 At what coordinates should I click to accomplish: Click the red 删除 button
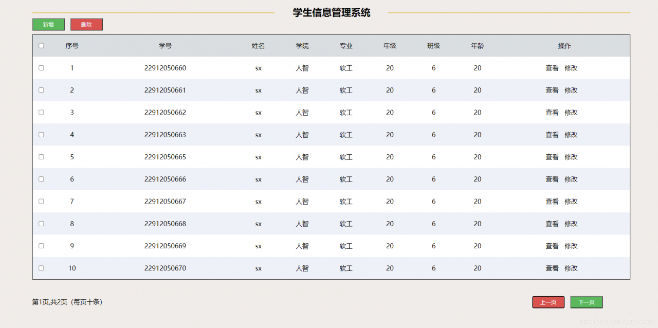(x=86, y=25)
